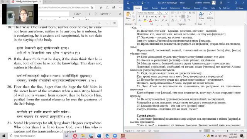Click Tell me search in Word
This screenshot has height=139, width=247.
(225, 8)
